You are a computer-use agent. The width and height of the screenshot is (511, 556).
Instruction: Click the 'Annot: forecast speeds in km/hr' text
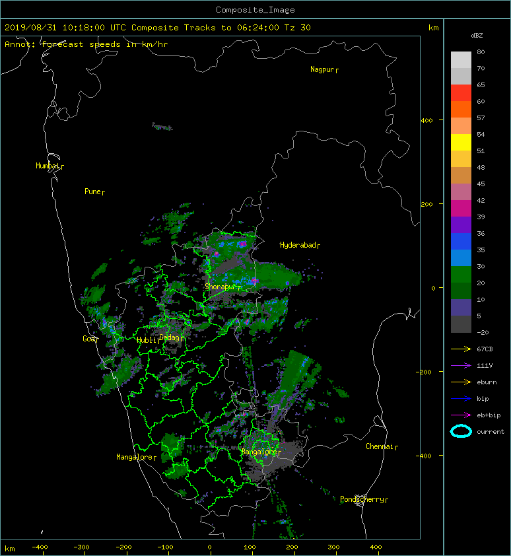pos(86,44)
